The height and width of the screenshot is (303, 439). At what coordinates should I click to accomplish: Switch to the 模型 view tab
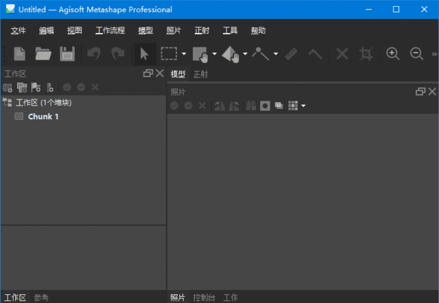pos(178,74)
